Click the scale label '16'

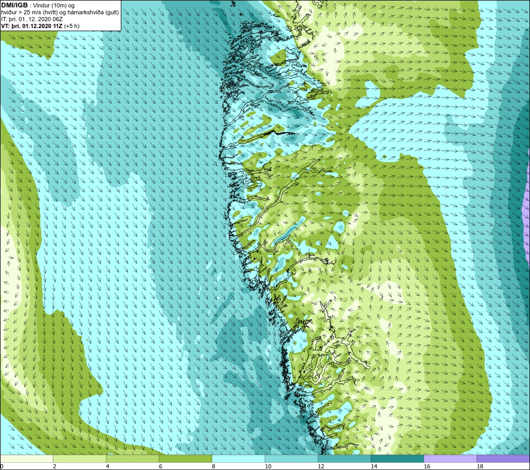[427, 466]
